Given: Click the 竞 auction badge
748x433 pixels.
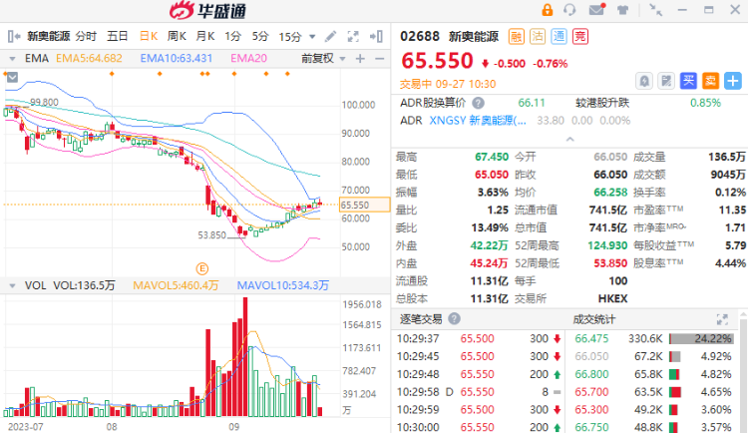Looking at the screenshot, I should (580, 36).
